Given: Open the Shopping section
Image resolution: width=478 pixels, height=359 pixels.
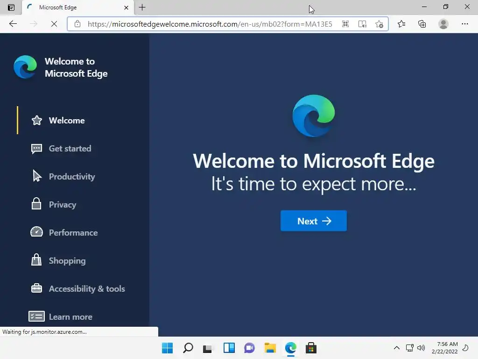Looking at the screenshot, I should coord(67,261).
